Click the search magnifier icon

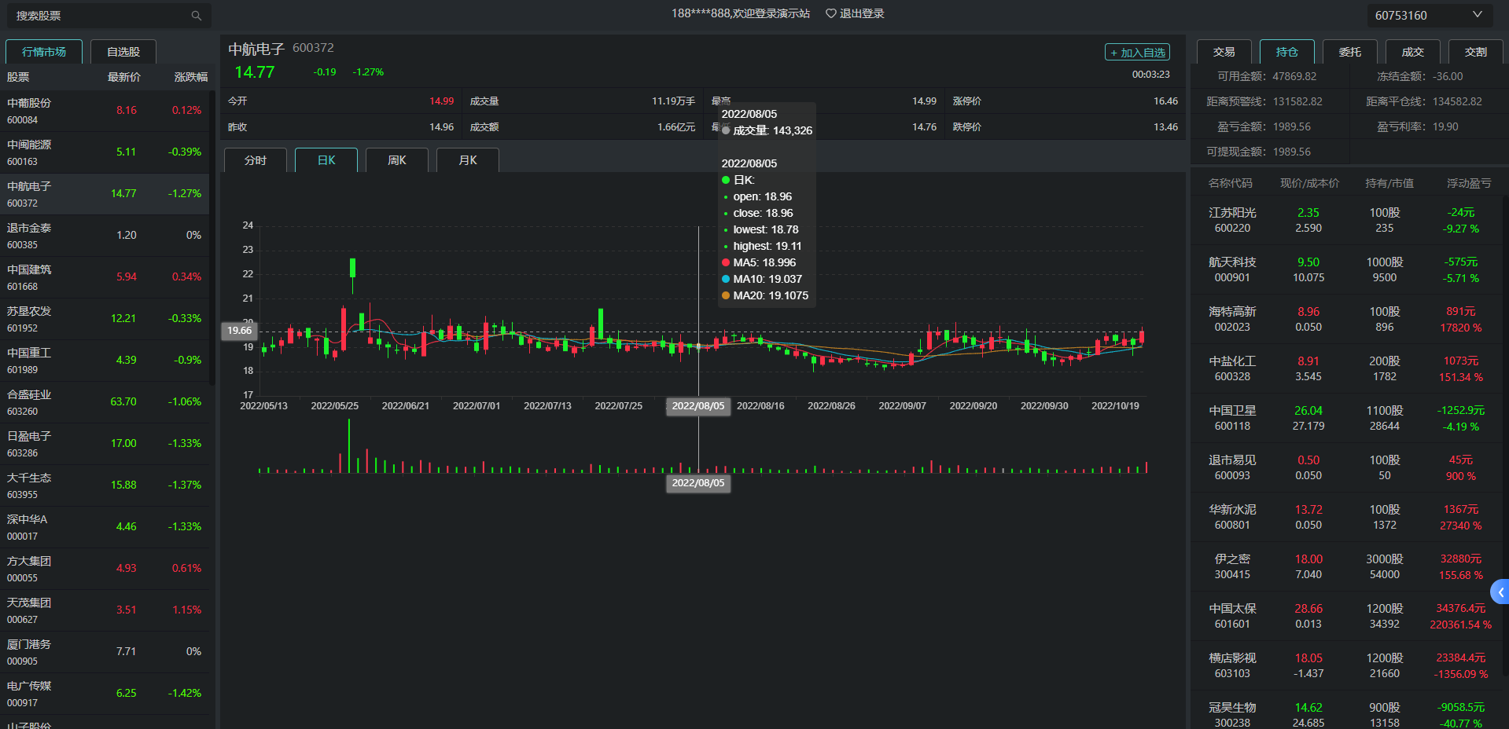click(196, 16)
